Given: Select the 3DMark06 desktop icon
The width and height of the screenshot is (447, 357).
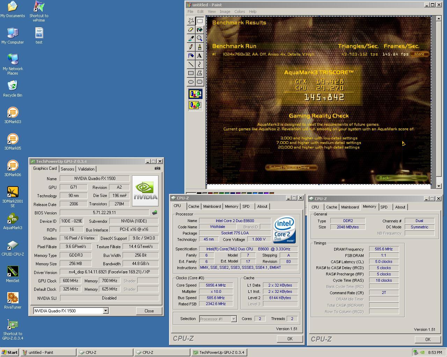Looking at the screenshot, I should [13, 169].
